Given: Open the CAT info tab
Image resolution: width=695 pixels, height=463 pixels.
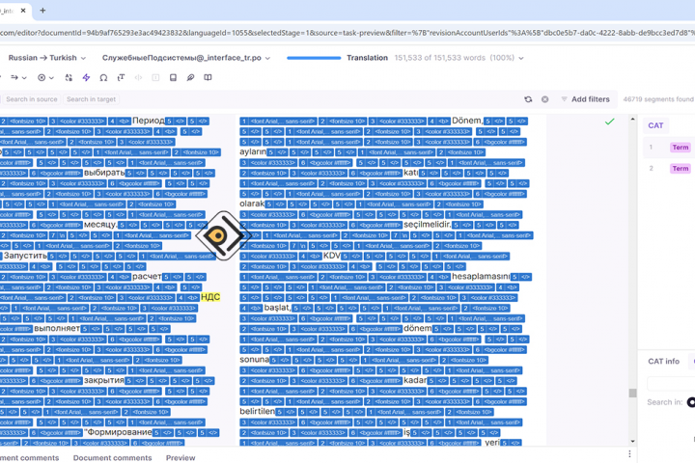Looking at the screenshot, I should (x=663, y=361).
